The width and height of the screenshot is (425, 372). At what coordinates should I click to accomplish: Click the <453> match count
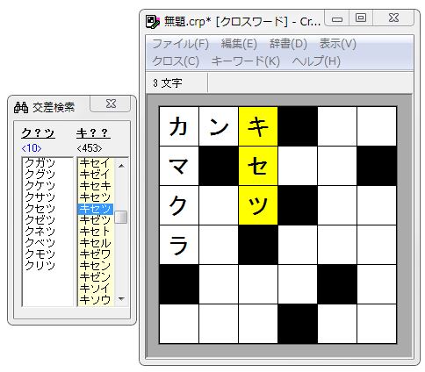[x=90, y=148]
